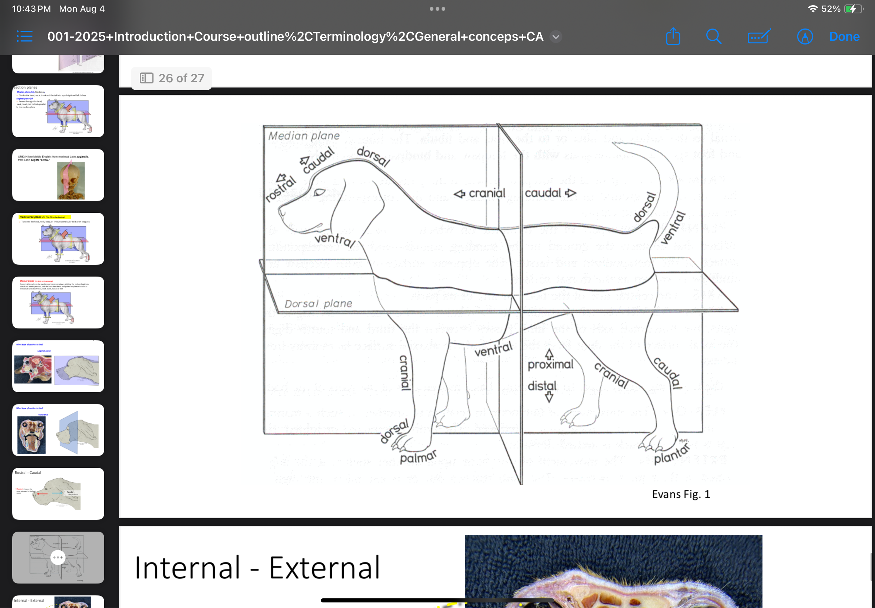Open the Search magnifier icon
Screen dimensions: 875x608
[713, 37]
